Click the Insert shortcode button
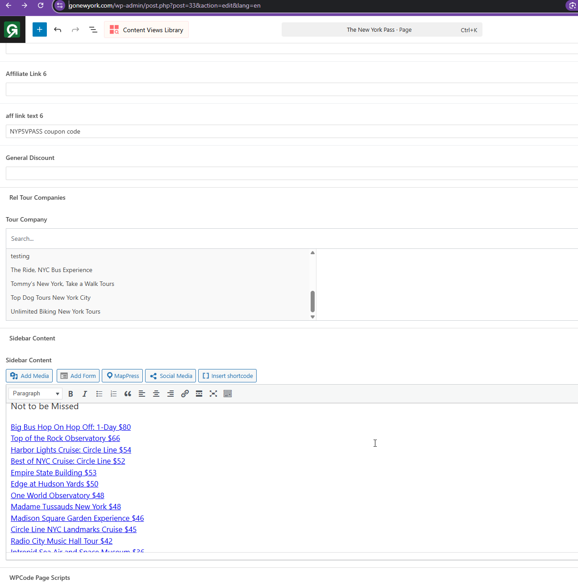The width and height of the screenshot is (578, 587). pyautogui.click(x=227, y=376)
